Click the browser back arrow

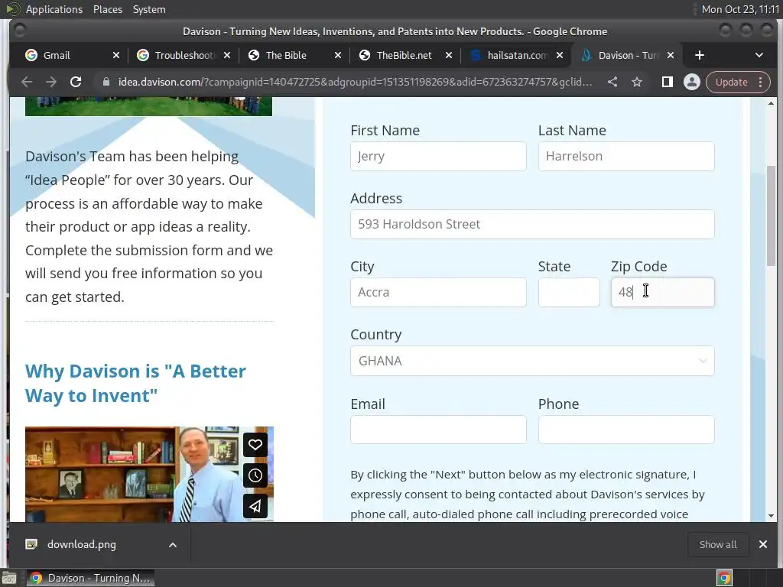pyautogui.click(x=27, y=82)
